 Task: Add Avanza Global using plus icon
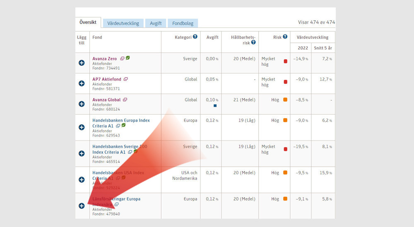point(82,104)
